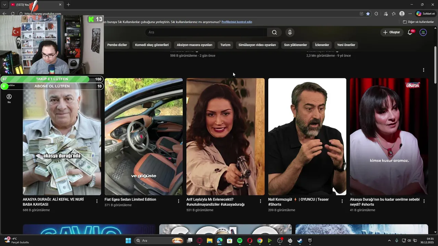The image size is (438, 246).
Task: Open a new browser tab with plus icon
Action: (68, 4)
